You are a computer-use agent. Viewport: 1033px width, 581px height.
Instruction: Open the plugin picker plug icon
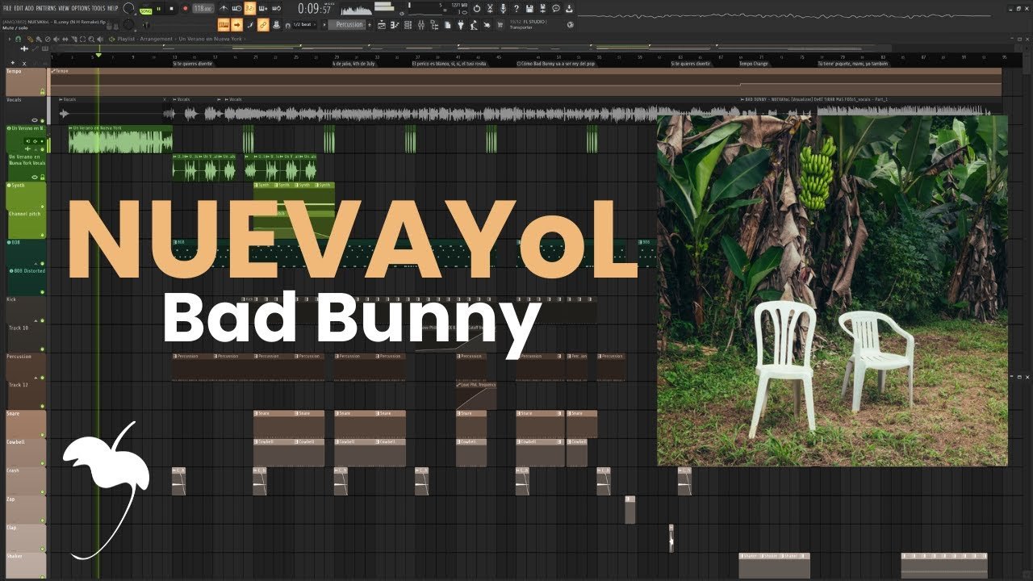[460, 25]
